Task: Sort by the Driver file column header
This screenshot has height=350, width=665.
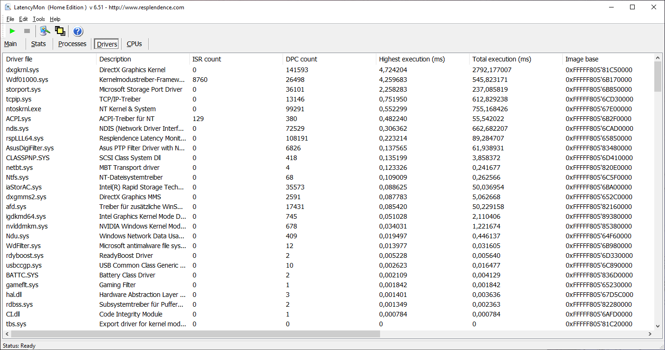Action: click(x=49, y=59)
